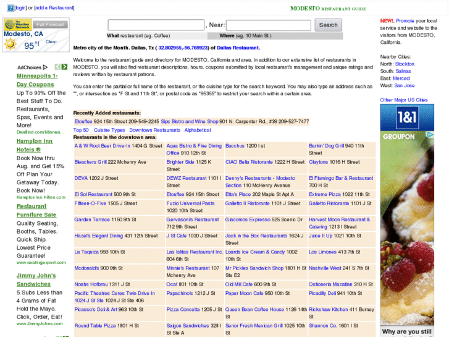Open recently added Etouffee link
This screenshot has height=337, width=449.
pos(83,121)
